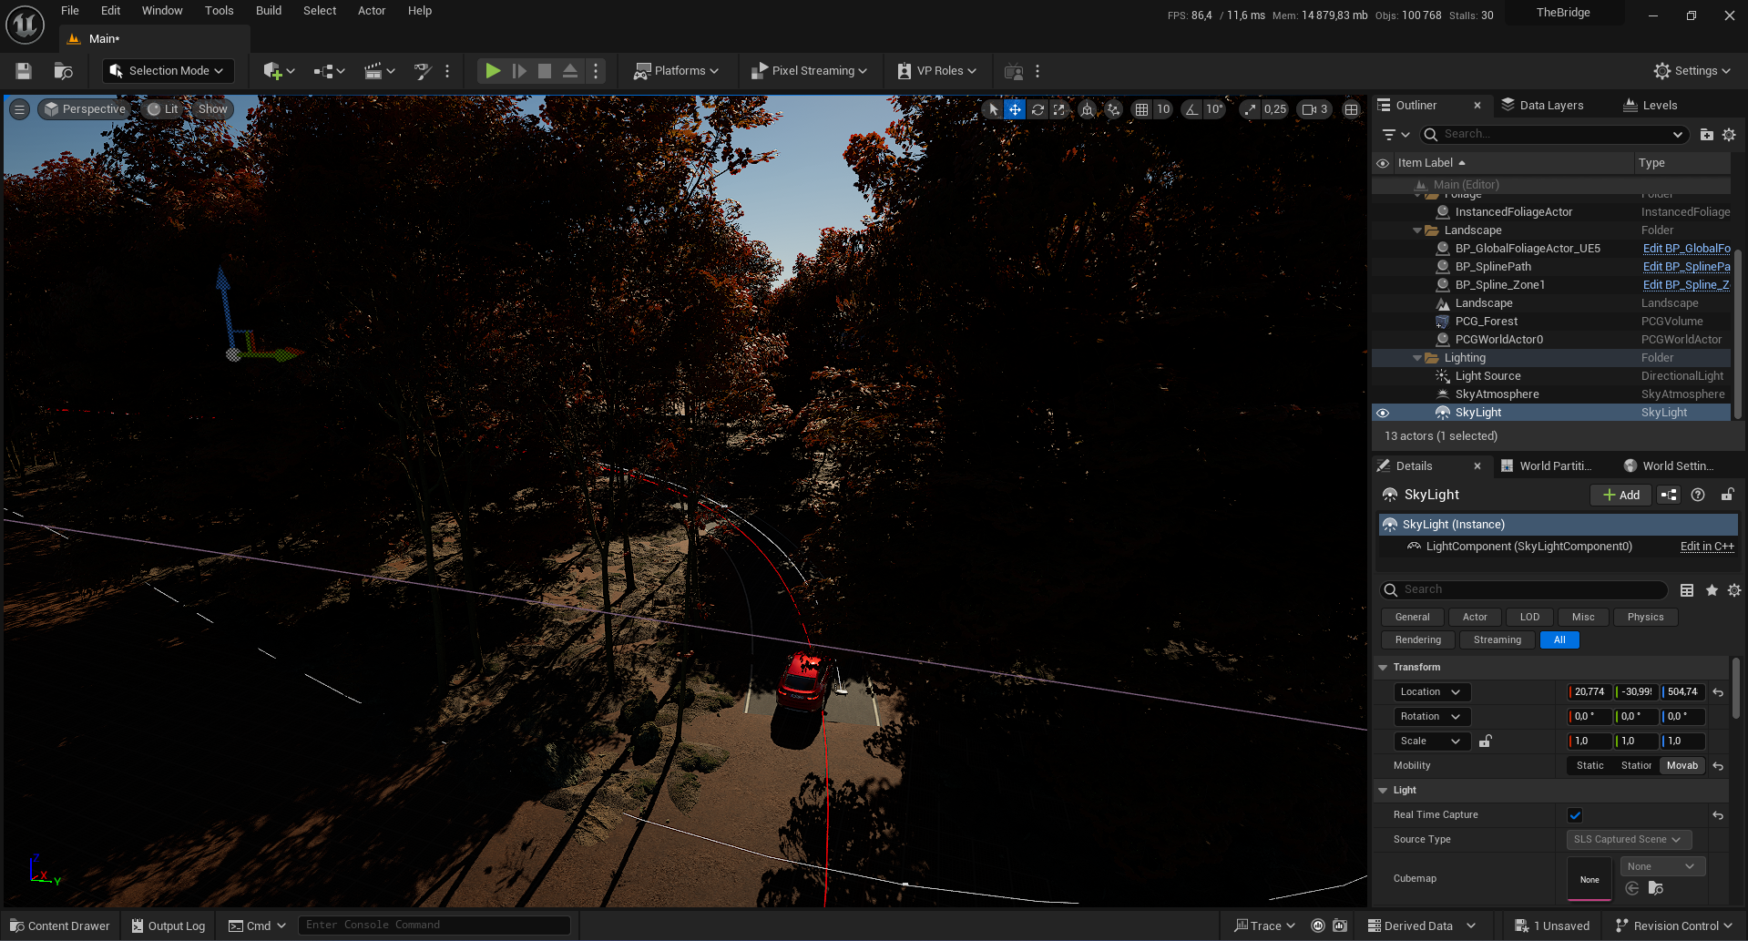This screenshot has width=1748, height=941.
Task: Open the Platforms dropdown
Action: point(677,71)
